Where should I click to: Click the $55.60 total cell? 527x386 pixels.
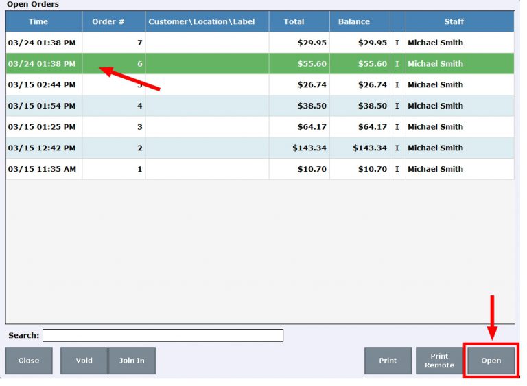299,64
